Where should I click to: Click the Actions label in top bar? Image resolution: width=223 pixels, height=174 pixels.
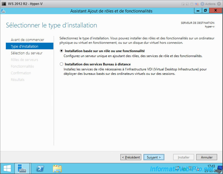210,4
